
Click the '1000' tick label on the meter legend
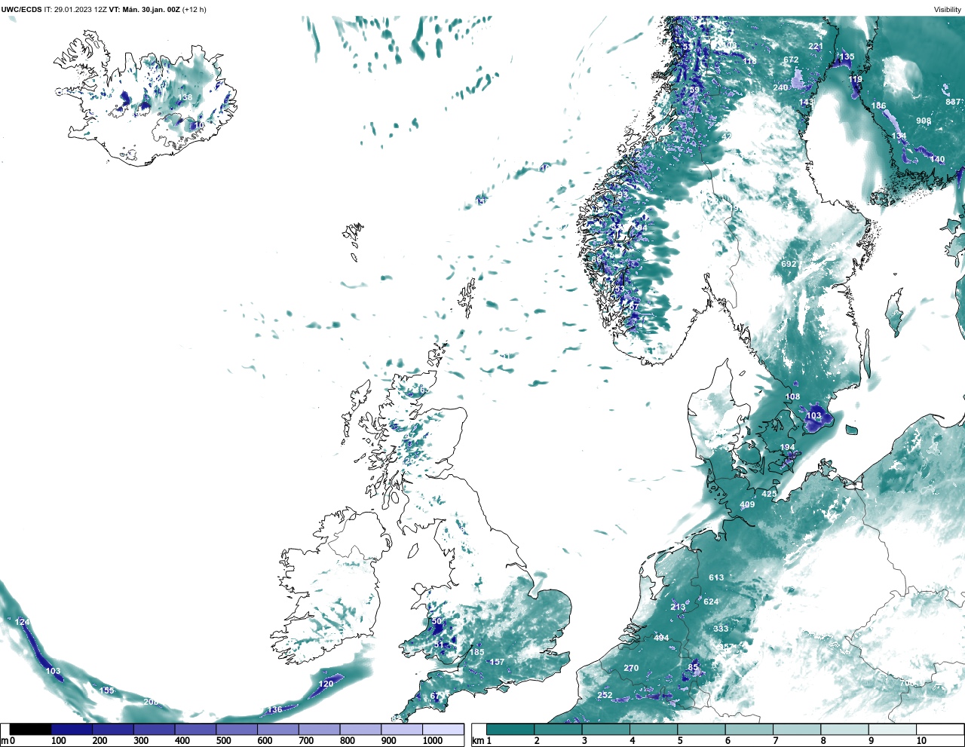433,741
